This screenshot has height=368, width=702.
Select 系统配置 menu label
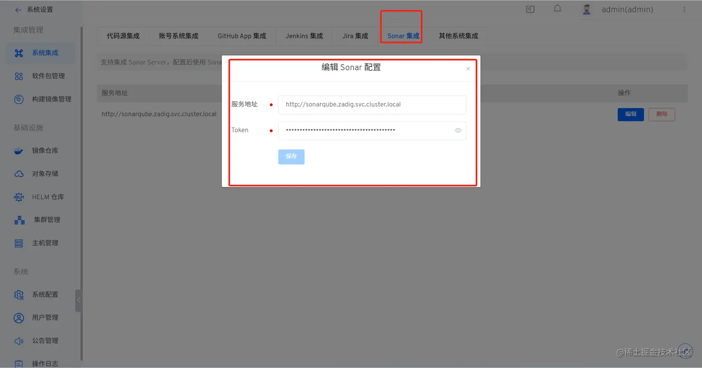point(45,295)
